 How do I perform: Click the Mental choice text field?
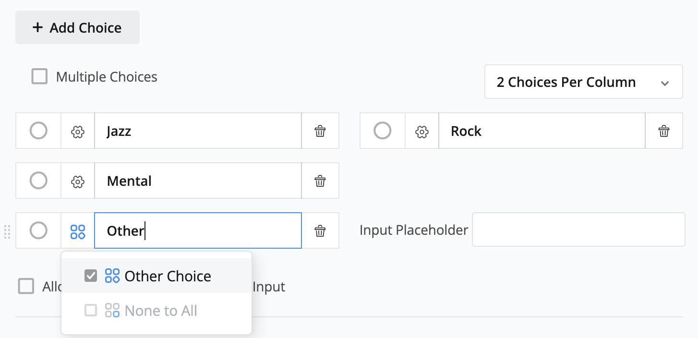click(198, 181)
